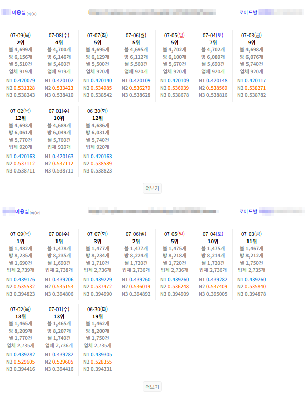
Task: Expand second section with 더보기 button
Action: click(x=153, y=387)
